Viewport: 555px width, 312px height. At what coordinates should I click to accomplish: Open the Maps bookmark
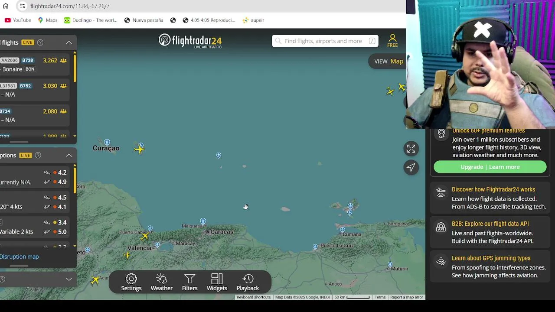(x=47, y=20)
